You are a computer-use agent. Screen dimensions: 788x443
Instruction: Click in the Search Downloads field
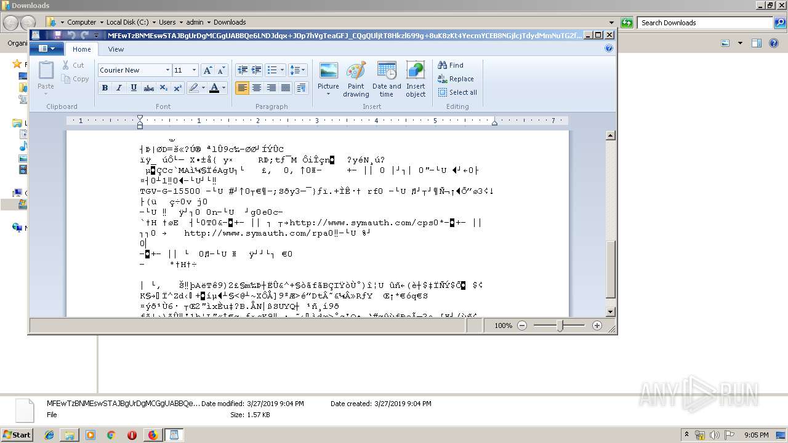coord(705,23)
